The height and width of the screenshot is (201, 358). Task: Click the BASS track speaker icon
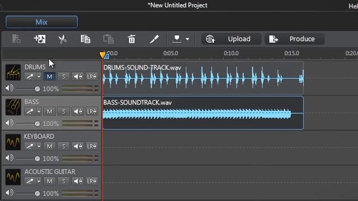pos(10,123)
